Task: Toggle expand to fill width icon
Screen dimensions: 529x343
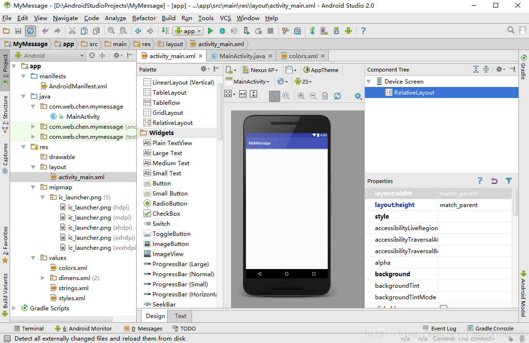Action: [x=243, y=94]
